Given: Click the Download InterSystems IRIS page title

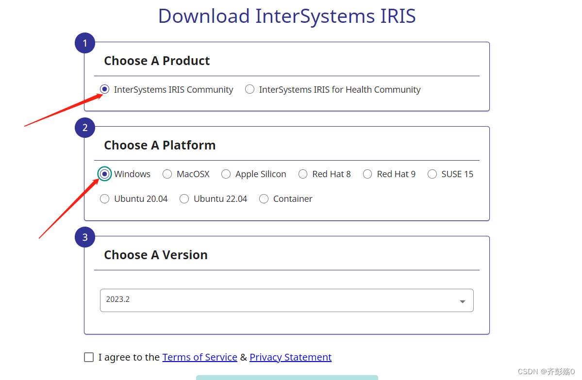Looking at the screenshot, I should (x=286, y=16).
